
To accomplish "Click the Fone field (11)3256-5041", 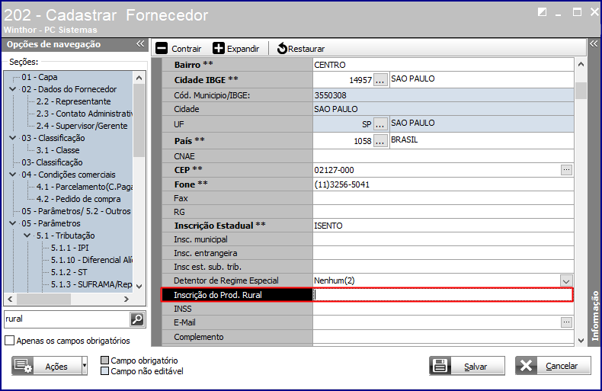I will [443, 184].
